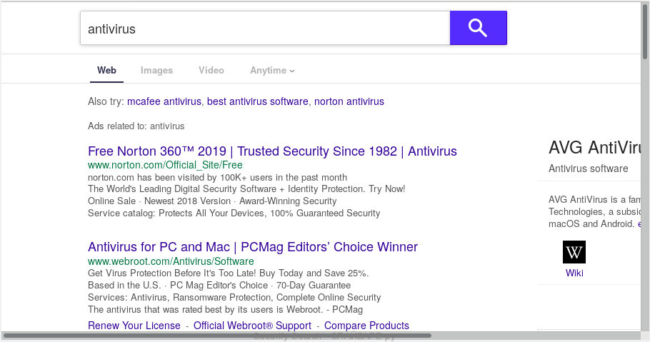Visit www.norton.com/Official_Site/Free URL

point(165,165)
